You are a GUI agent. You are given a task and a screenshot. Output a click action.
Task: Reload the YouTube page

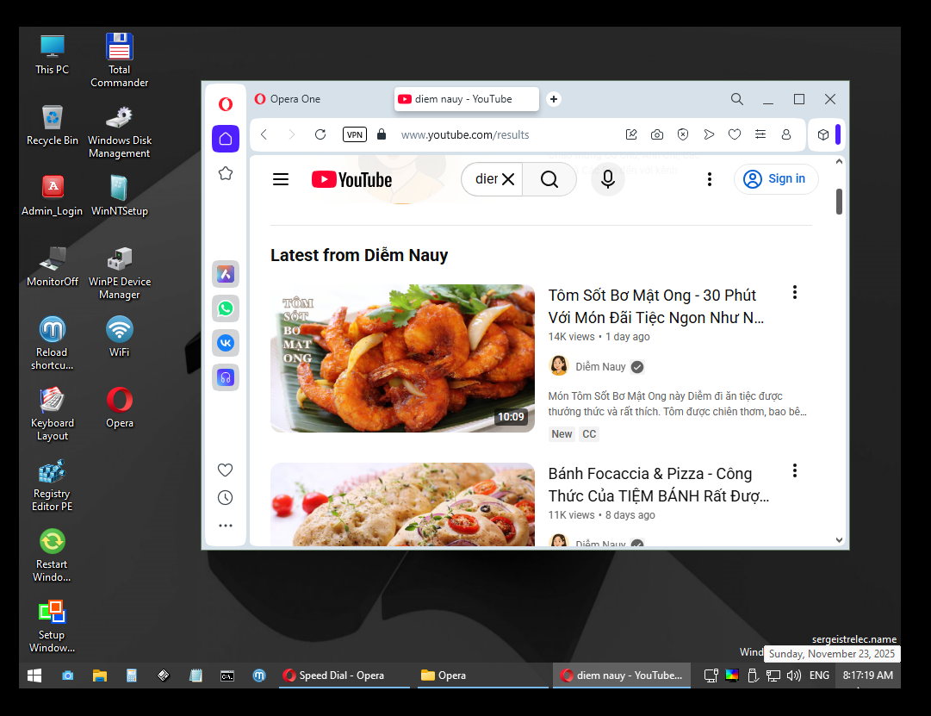pos(320,135)
